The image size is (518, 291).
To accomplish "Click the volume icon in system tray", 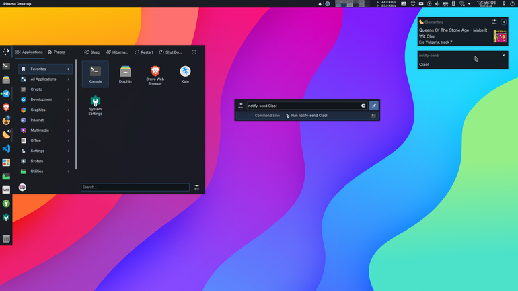I will pos(437,4).
